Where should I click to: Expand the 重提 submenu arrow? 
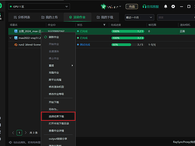coord(72,66)
